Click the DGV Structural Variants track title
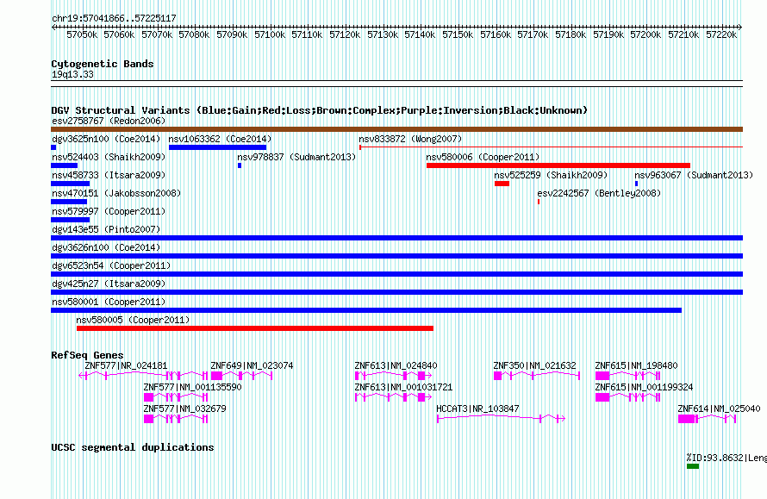767x499 pixels. pyautogui.click(x=320, y=110)
